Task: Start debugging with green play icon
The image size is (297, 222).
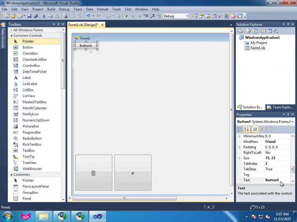Action: pyautogui.click(x=126, y=16)
